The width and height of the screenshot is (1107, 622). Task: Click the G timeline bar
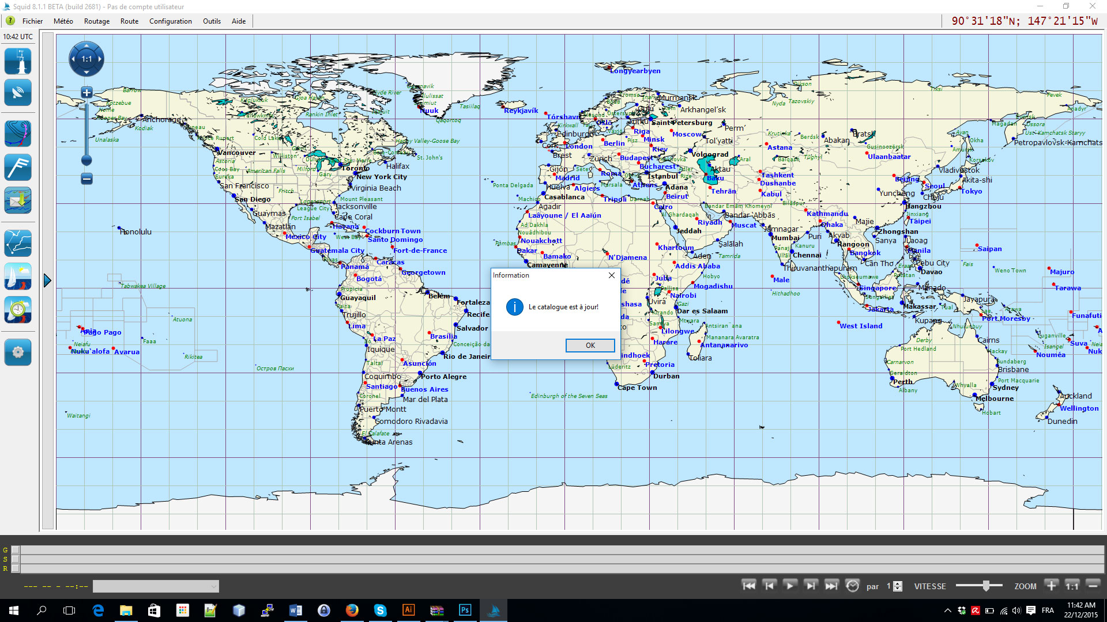click(562, 550)
